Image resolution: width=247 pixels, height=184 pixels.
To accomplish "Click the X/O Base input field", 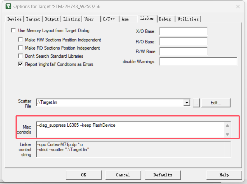I will (184, 31).
